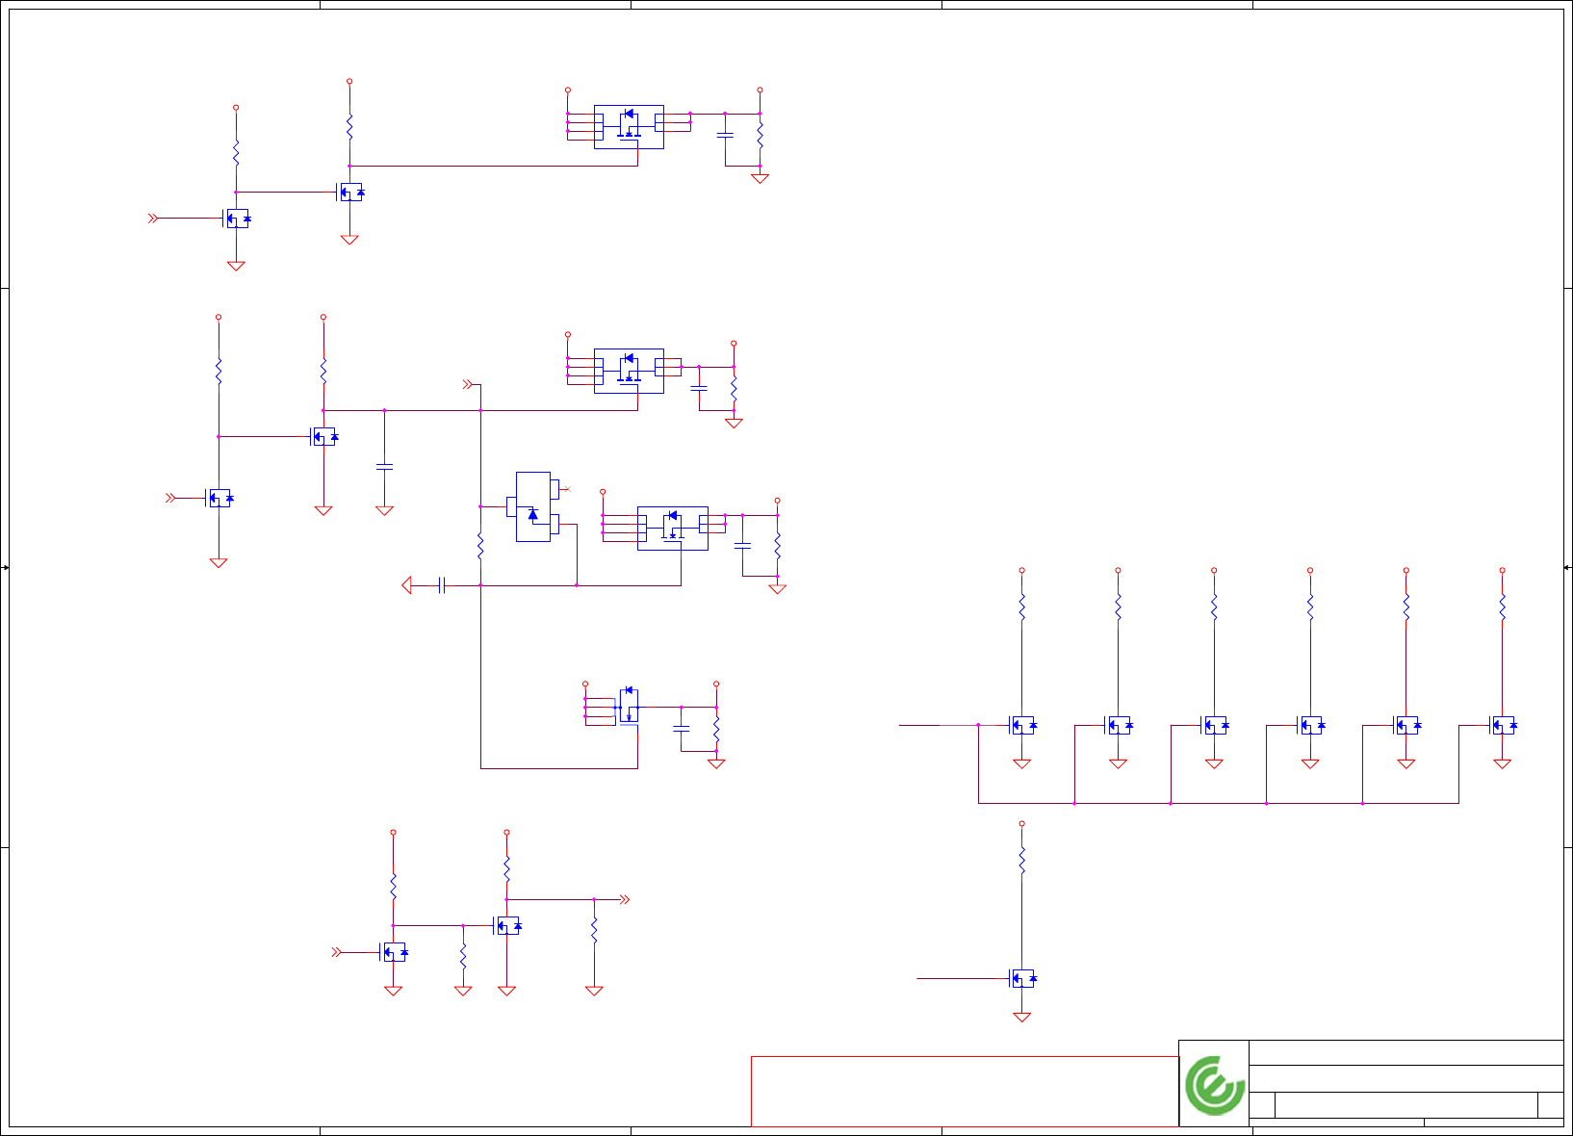Image resolution: width=1573 pixels, height=1136 pixels.
Task: Click the no-connect X marker on the IC pin
Action: [566, 489]
